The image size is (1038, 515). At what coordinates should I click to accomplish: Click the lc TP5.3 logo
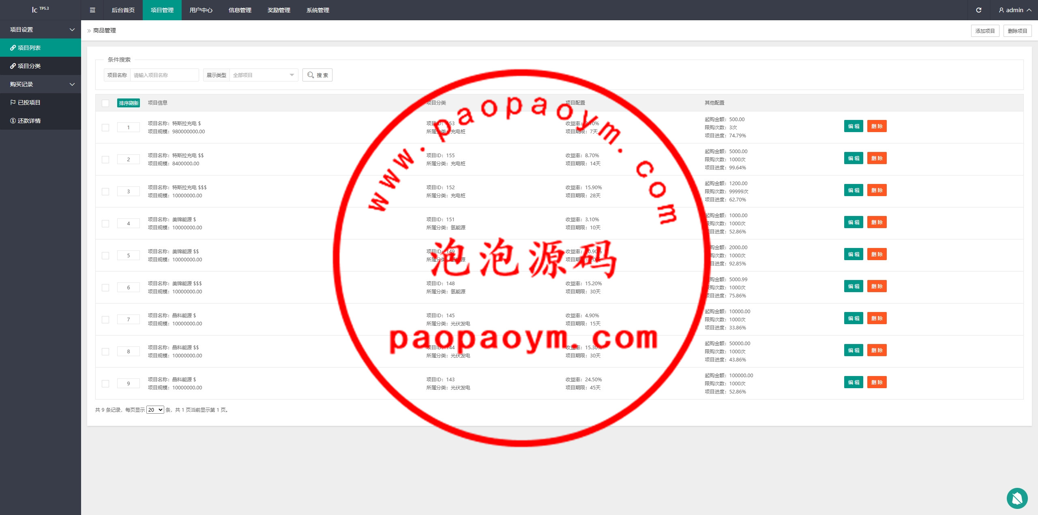[40, 9]
